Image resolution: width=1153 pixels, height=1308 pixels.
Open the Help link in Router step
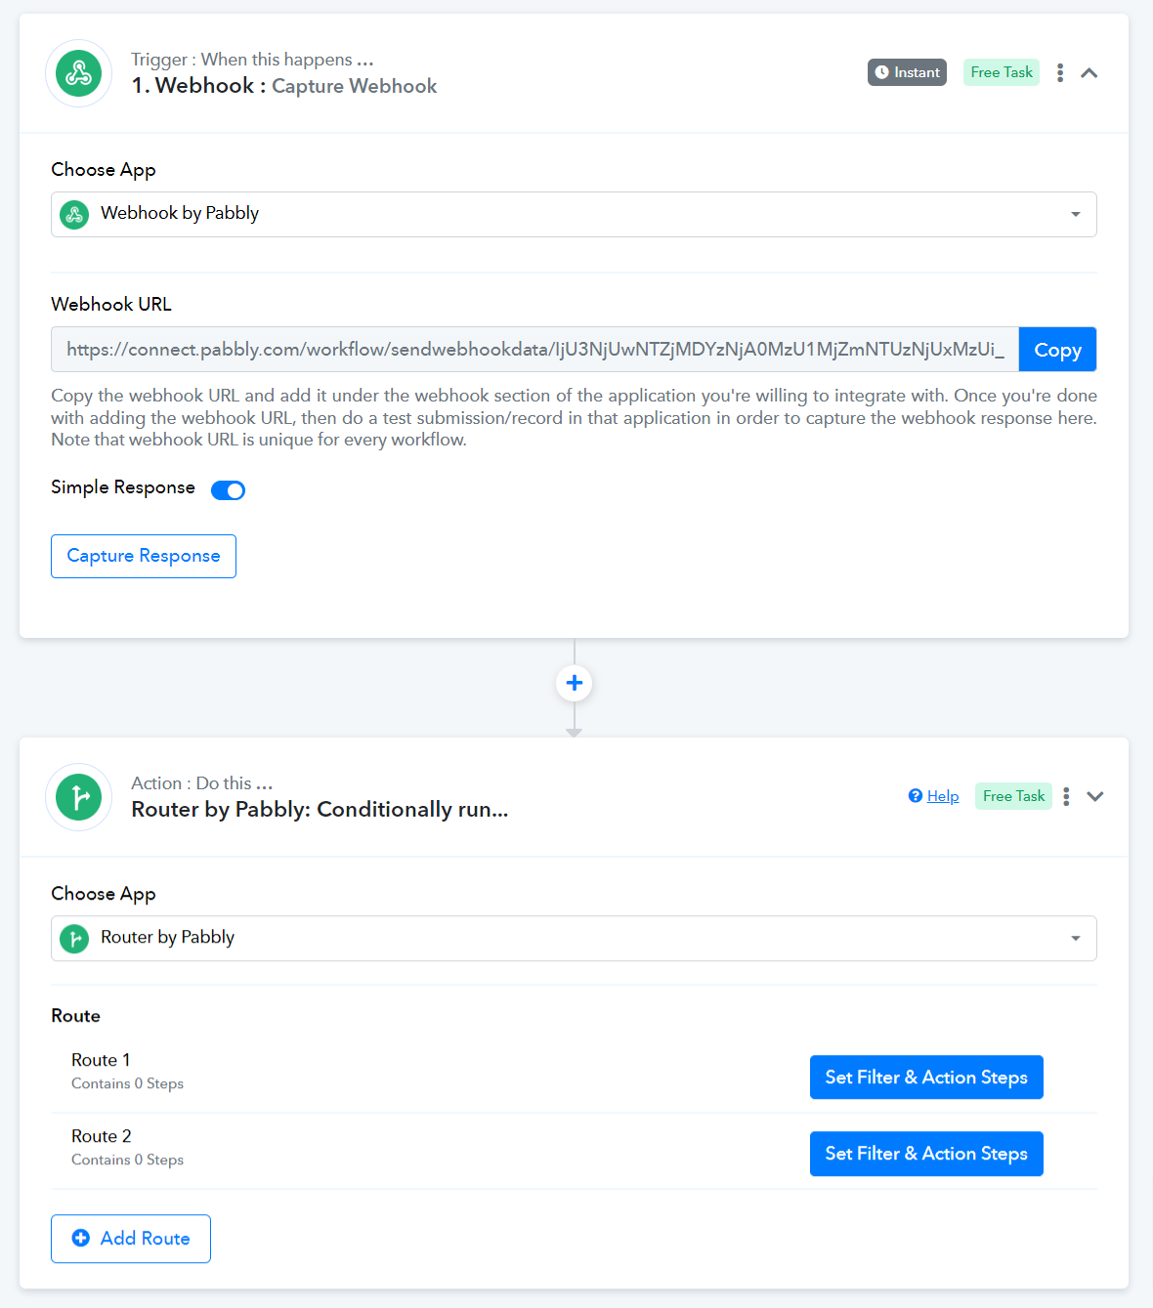coord(933,796)
